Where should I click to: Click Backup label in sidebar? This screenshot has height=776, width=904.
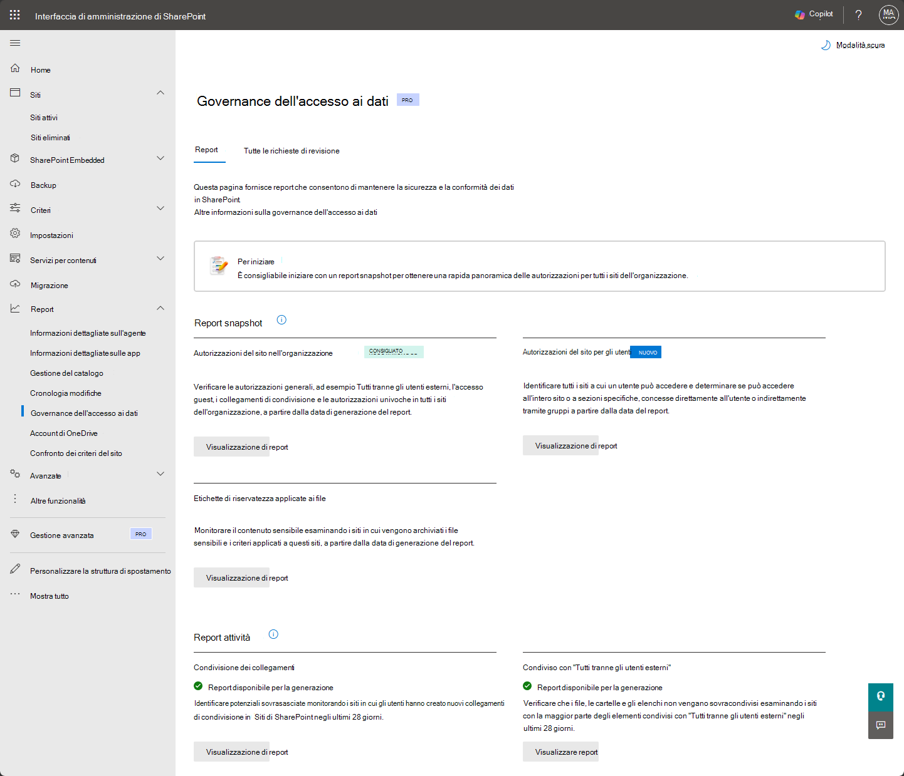[x=43, y=185]
